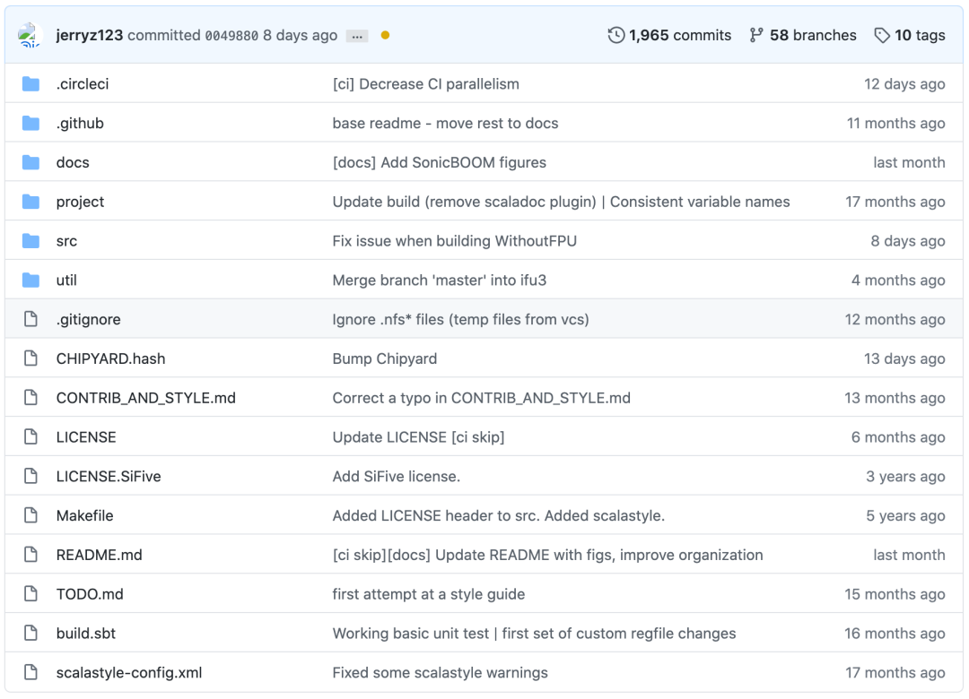Open CONTRIB_AND_STYLE.md file
Viewport: 969px width, 699px height.
pyautogui.click(x=146, y=398)
